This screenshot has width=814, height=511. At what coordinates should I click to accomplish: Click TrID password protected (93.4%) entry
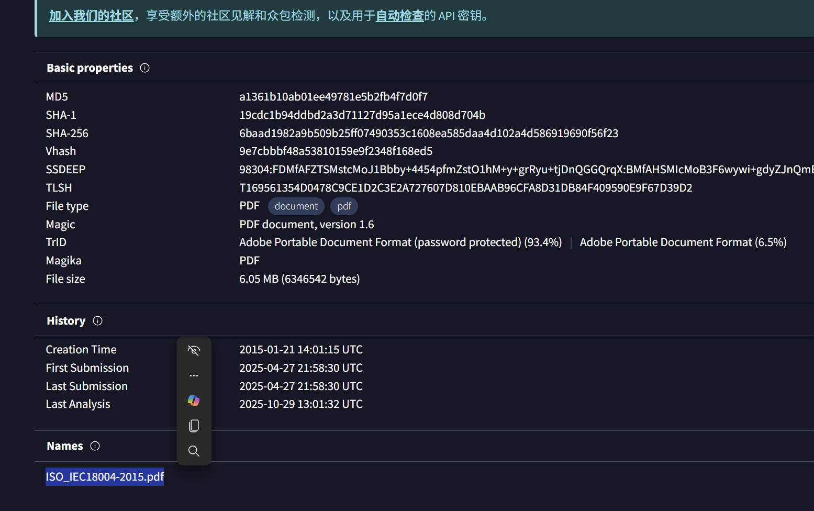pos(400,242)
